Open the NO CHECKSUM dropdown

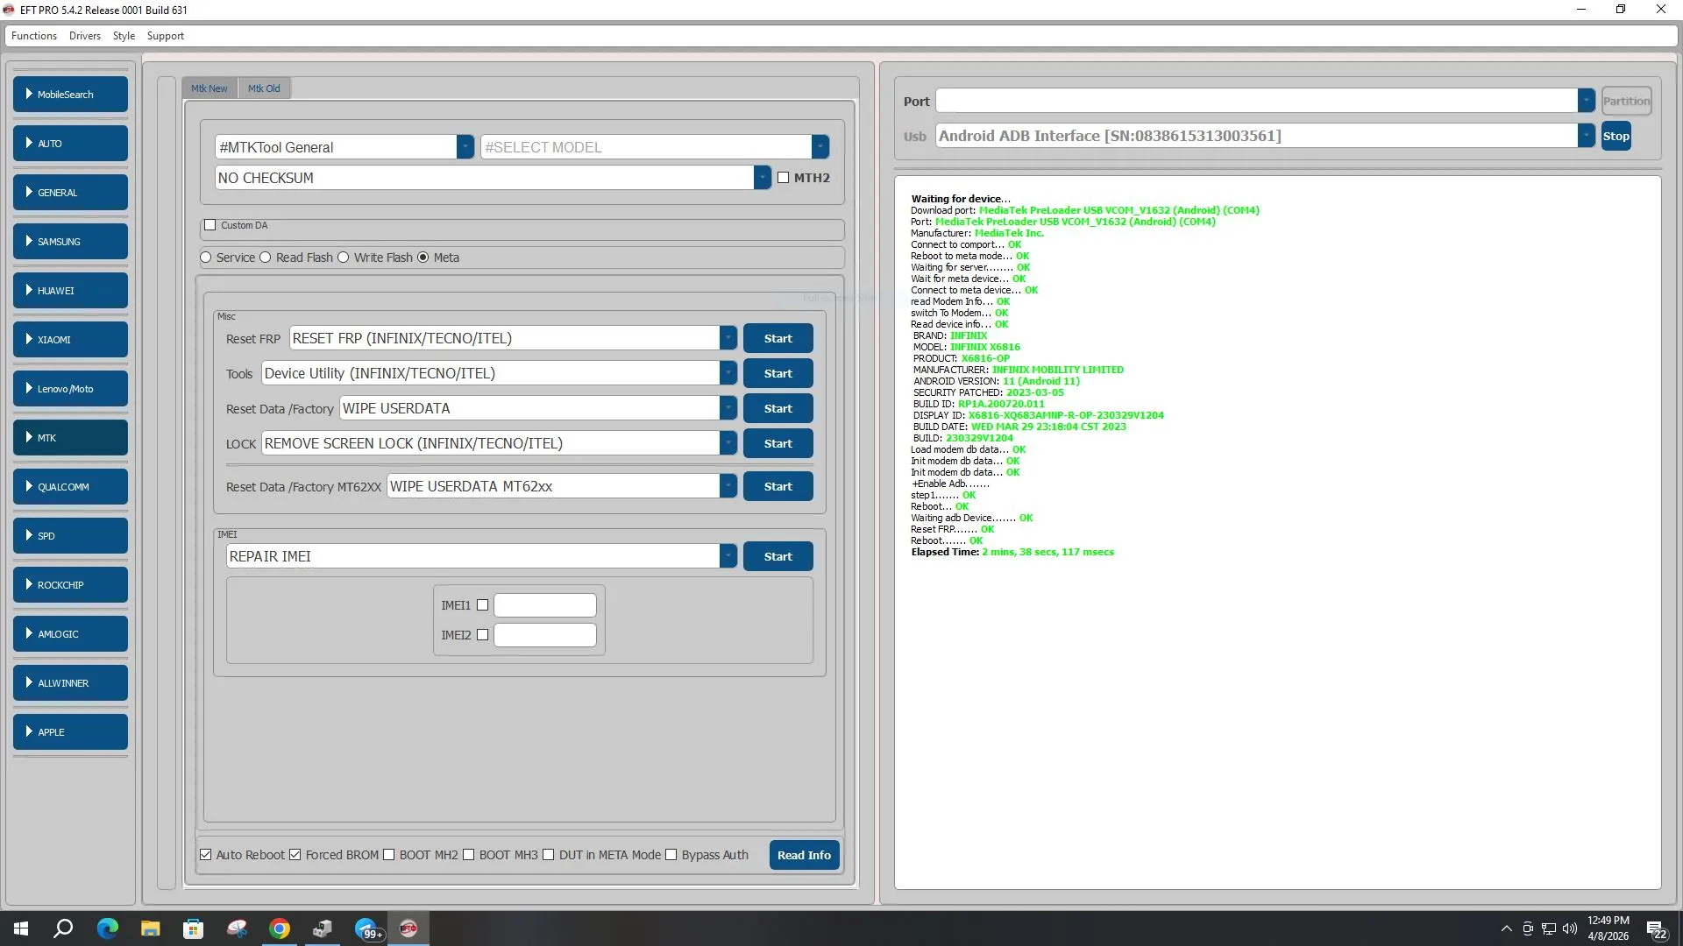[x=762, y=178]
